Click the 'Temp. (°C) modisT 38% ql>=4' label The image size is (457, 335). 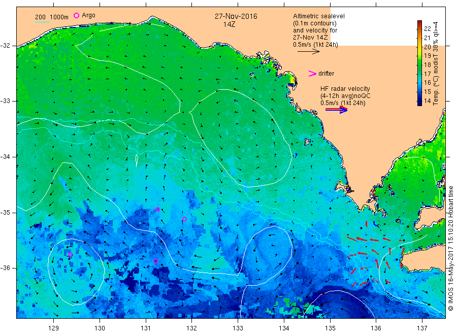[x=436, y=63]
